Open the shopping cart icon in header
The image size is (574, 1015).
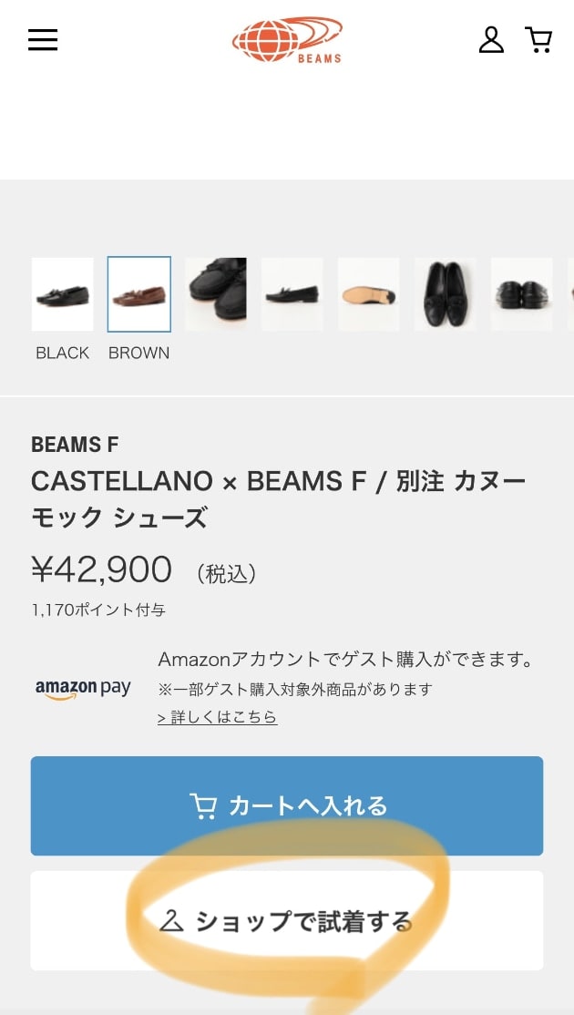[538, 39]
